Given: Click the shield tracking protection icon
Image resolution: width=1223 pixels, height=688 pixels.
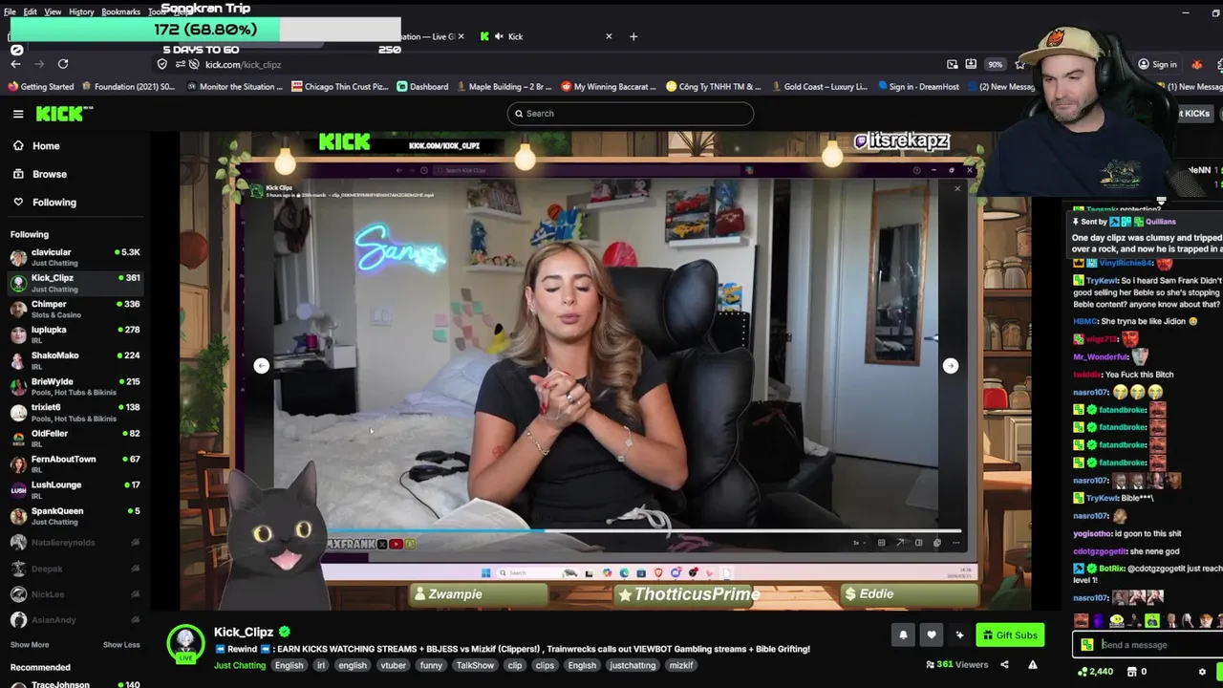Looking at the screenshot, I should (162, 64).
